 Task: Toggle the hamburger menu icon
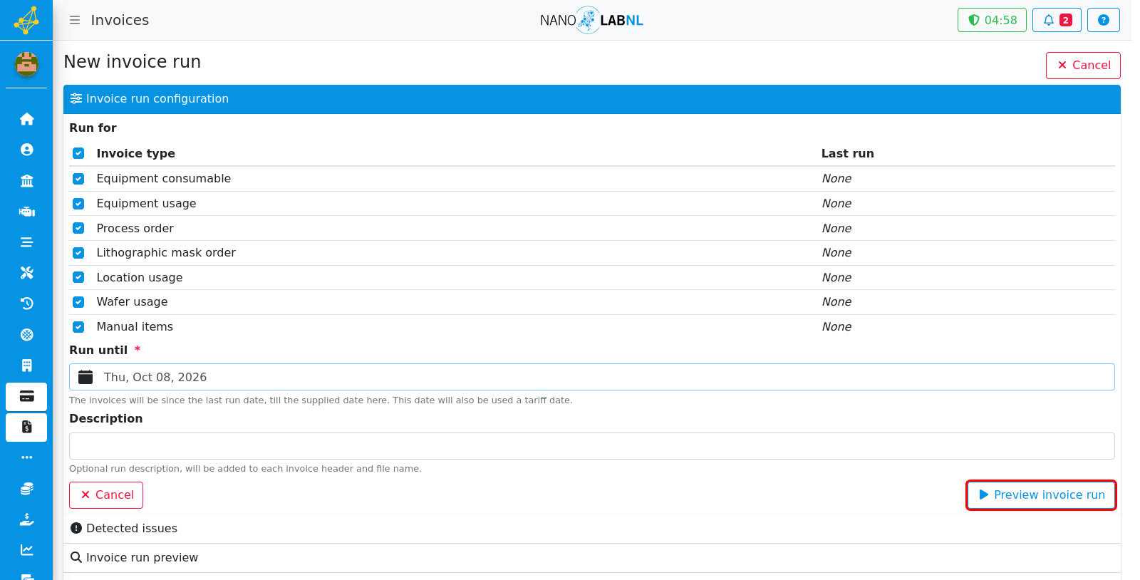75,20
